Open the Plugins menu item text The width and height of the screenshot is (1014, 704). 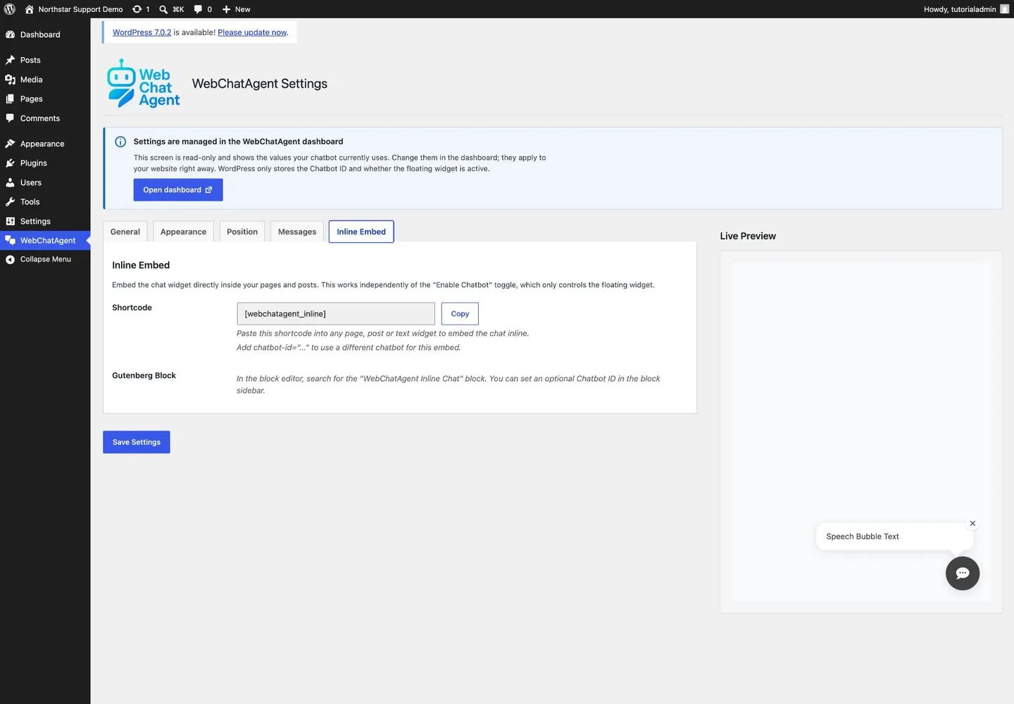click(34, 163)
